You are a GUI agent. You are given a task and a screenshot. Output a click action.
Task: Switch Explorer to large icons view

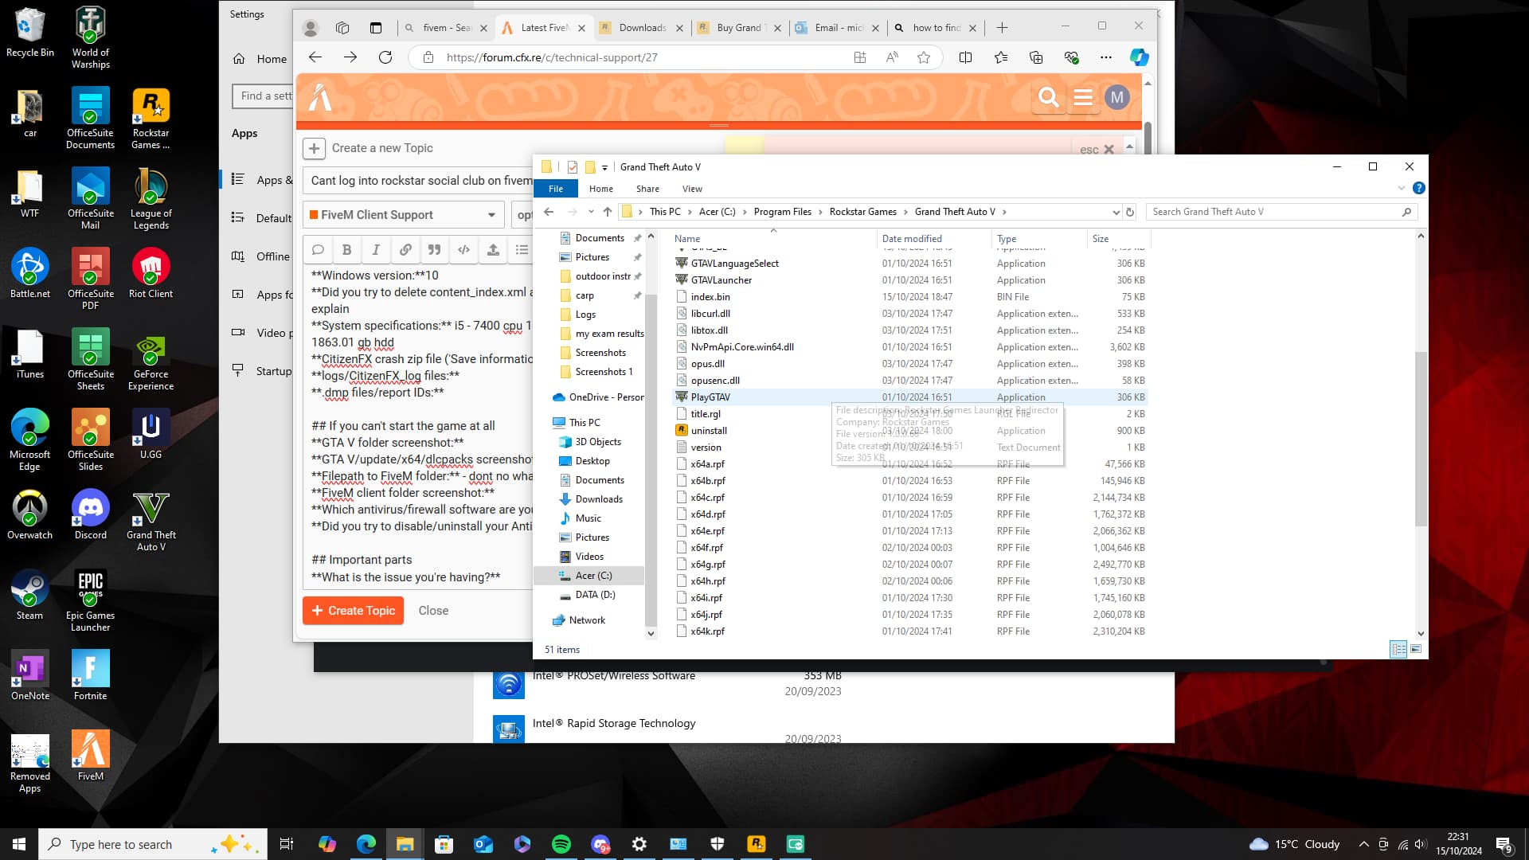(x=1416, y=649)
